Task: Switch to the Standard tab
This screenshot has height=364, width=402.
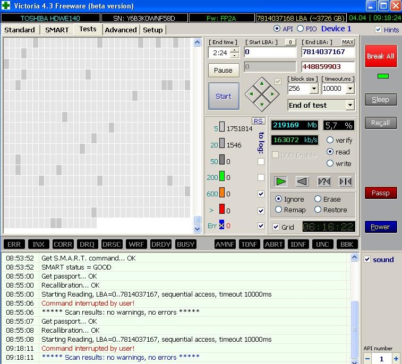Action: (x=20, y=30)
